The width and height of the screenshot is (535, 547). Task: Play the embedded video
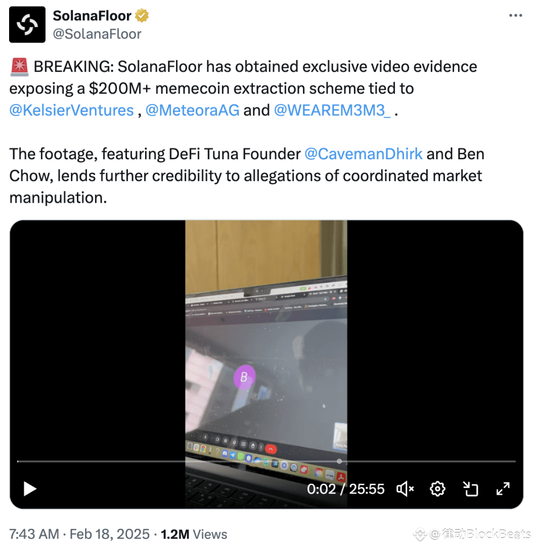click(x=30, y=489)
